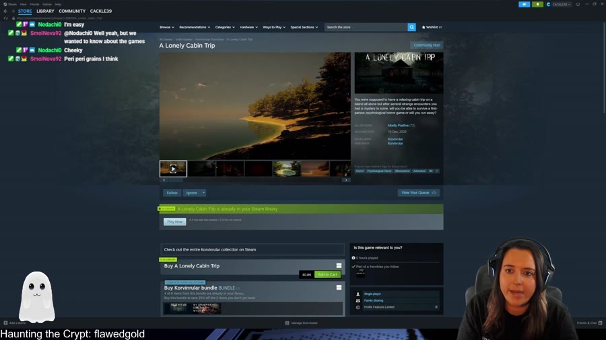This screenshot has height=340, width=606.
Task: Switch to the LIBRARY tab
Action: [x=45, y=11]
